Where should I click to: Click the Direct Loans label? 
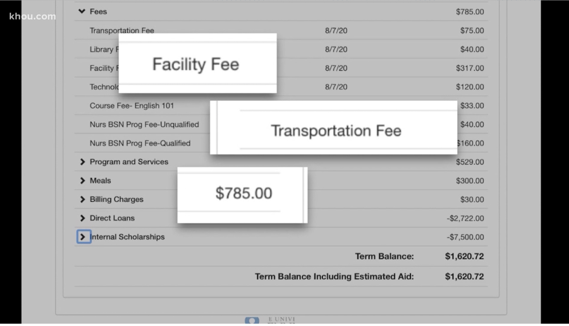tap(112, 218)
